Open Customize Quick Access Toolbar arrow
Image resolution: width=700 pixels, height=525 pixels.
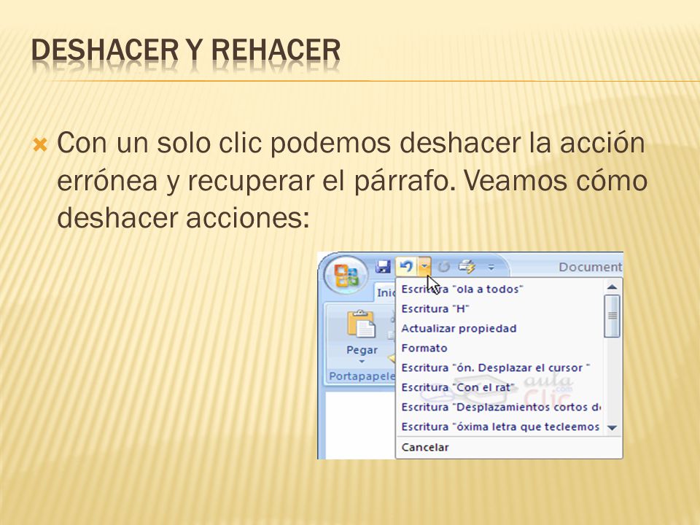pos(491,268)
